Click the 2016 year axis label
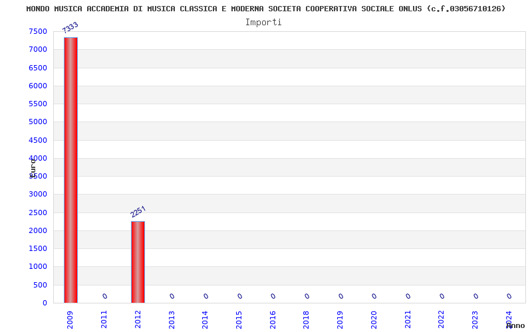Screen dimensions: 532x332 tap(273, 320)
